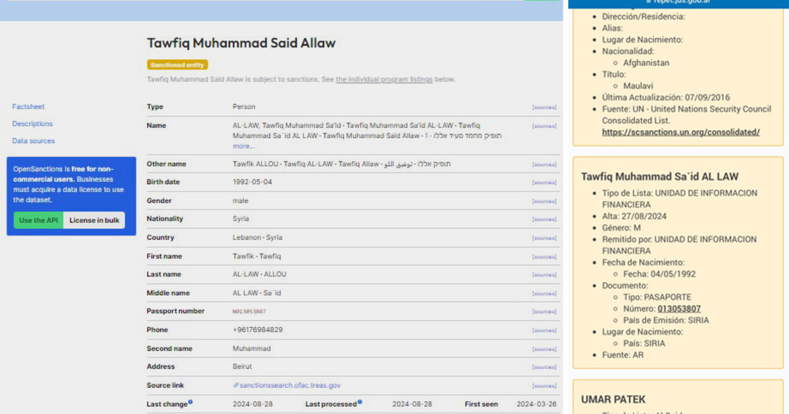
Task: Click info icon beside Last processed
Action: point(360,402)
